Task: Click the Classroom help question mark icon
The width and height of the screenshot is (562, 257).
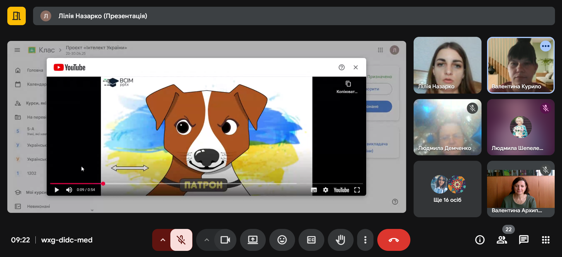Action: tap(395, 202)
